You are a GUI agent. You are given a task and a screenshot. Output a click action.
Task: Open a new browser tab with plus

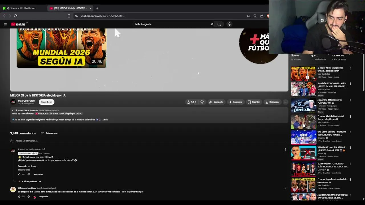tap(97, 8)
